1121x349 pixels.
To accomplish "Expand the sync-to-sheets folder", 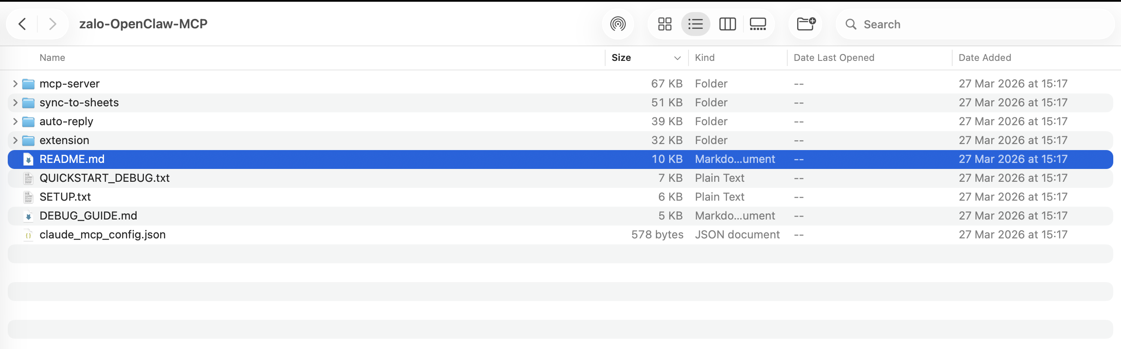I will pos(15,102).
